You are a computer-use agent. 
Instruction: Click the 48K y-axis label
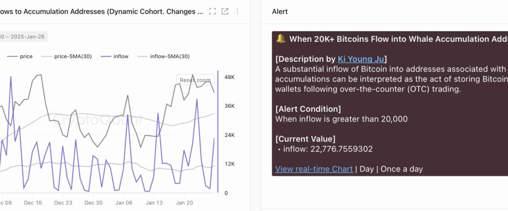(x=229, y=78)
